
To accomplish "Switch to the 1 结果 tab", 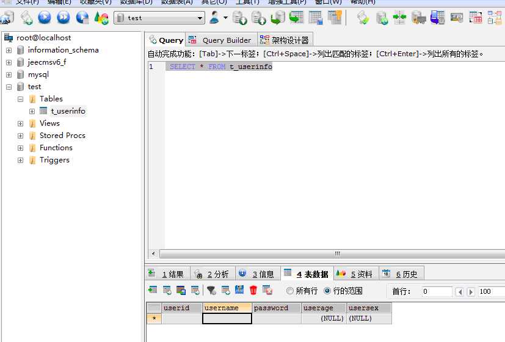I will (x=167, y=274).
